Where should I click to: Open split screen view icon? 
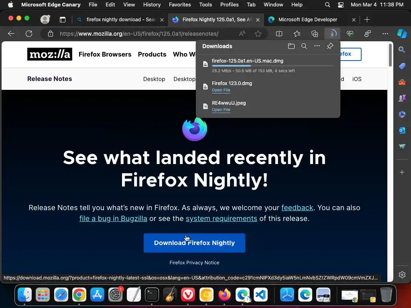[279, 34]
